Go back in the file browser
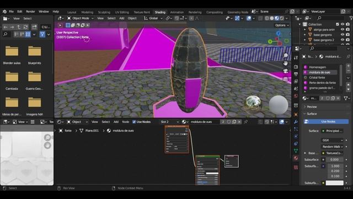The image size is (353, 199). pyautogui.click(x=6, y=27)
